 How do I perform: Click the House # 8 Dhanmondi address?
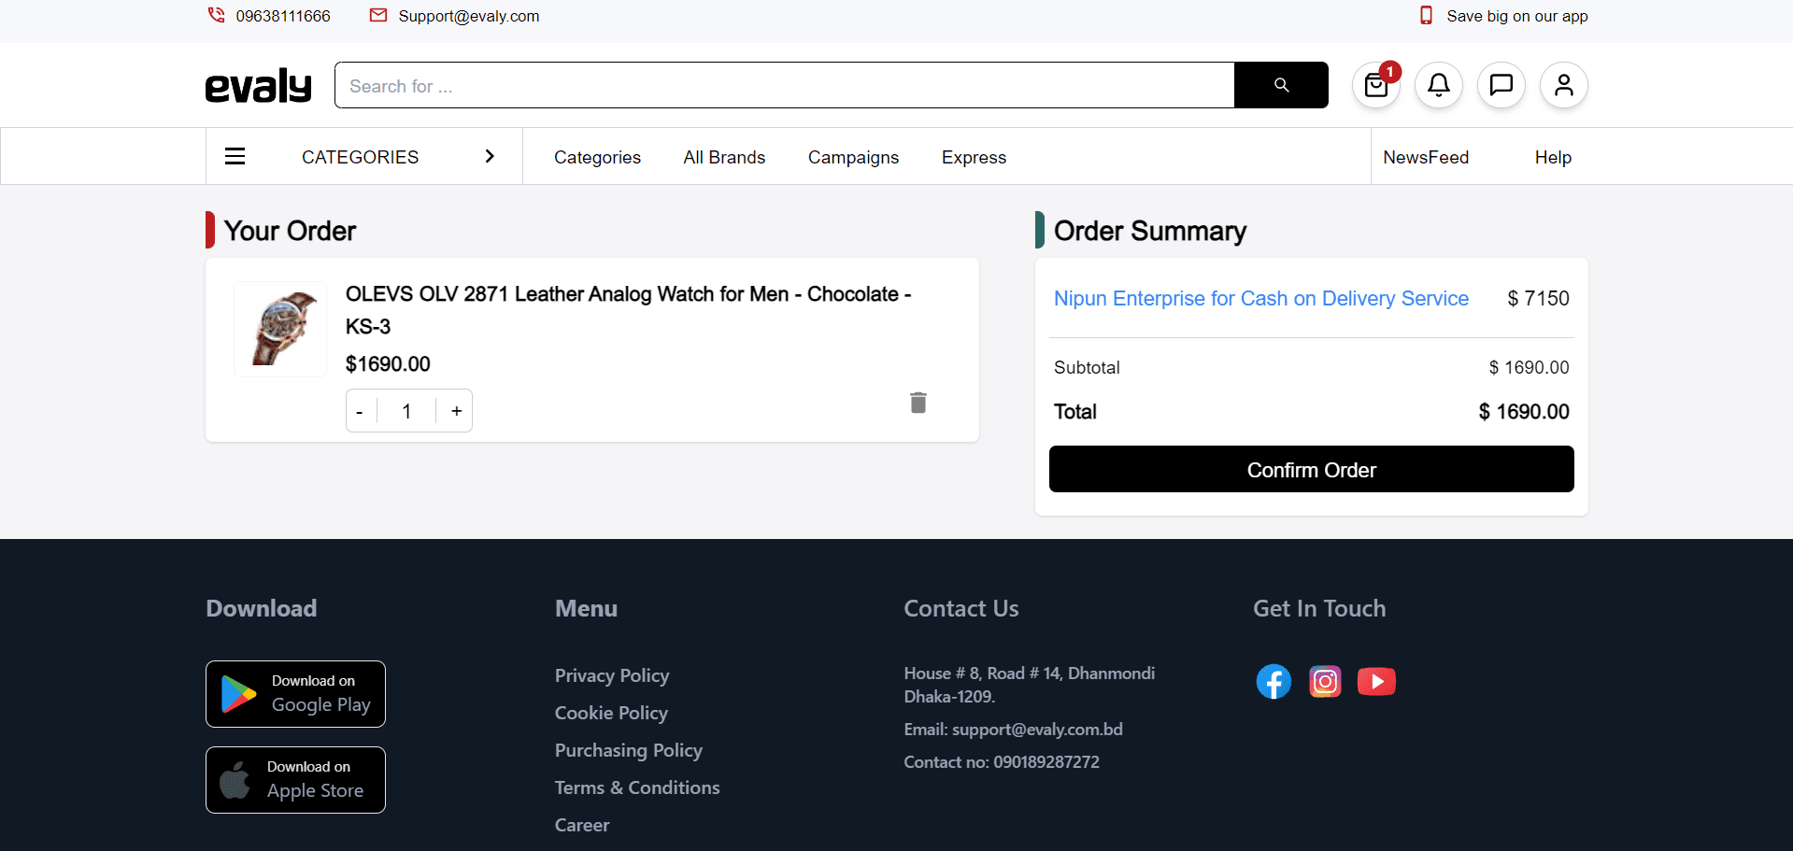tap(1030, 685)
